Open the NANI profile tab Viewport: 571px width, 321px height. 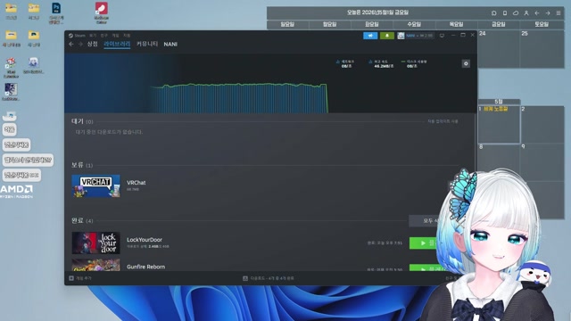tap(170, 44)
